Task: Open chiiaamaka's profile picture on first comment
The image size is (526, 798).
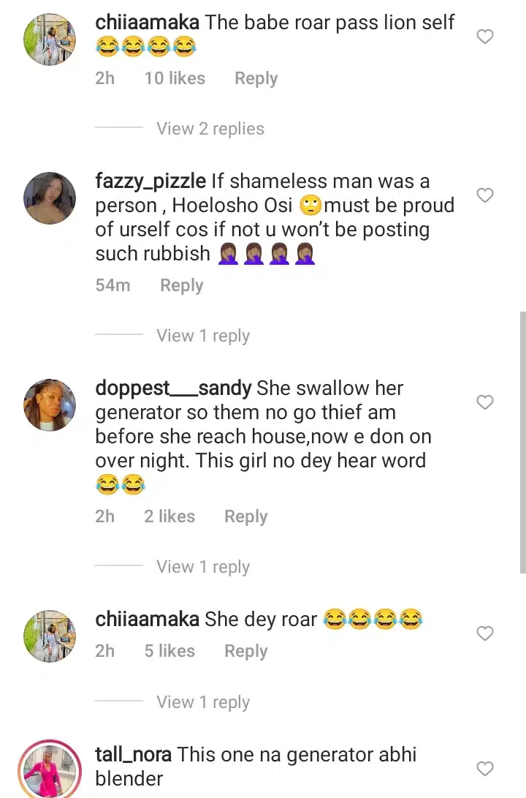Action: 50,40
